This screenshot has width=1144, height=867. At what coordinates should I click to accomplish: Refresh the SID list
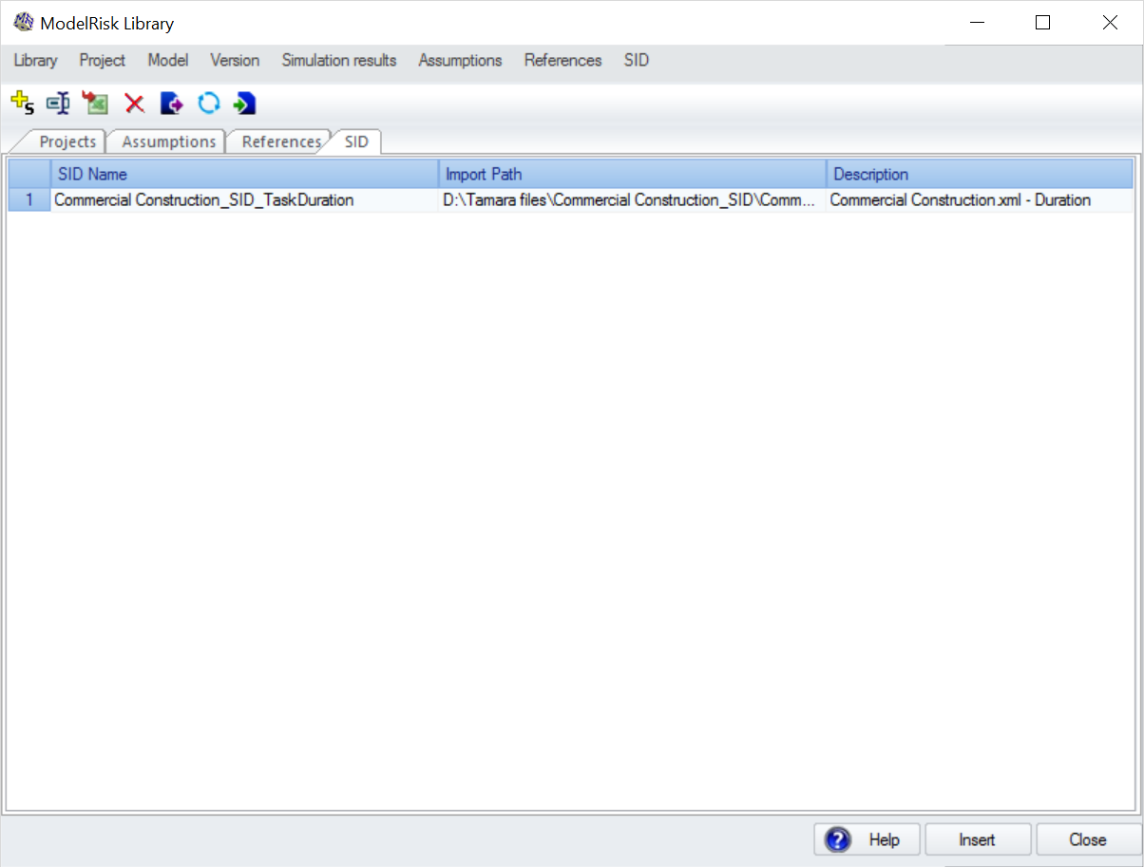click(209, 103)
